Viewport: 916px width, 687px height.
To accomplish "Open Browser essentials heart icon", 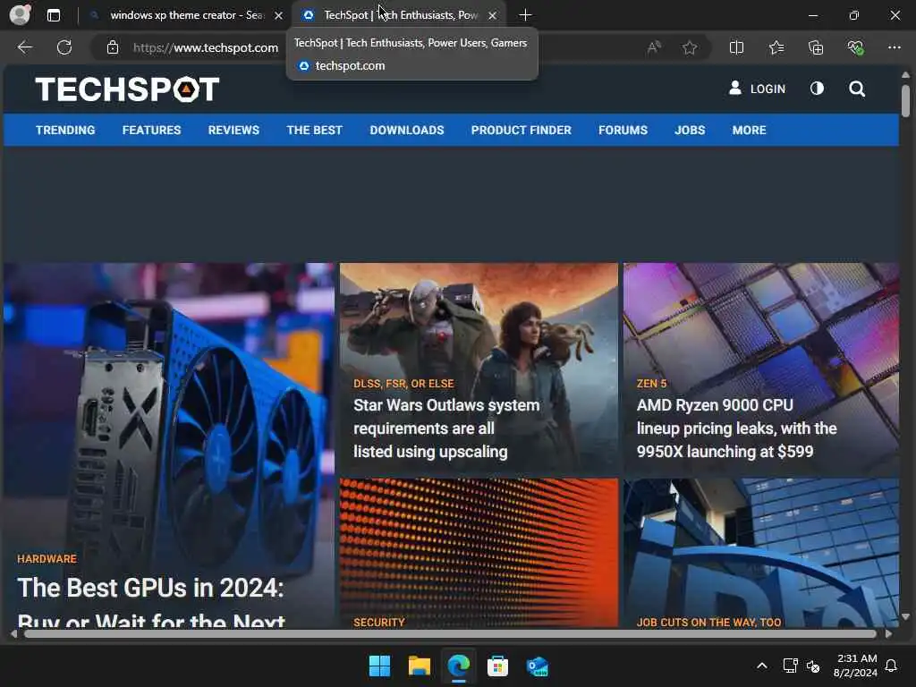I will pos(855,47).
